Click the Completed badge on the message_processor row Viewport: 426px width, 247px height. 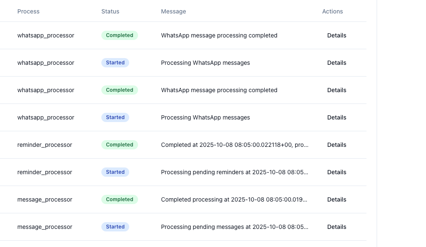(119, 199)
